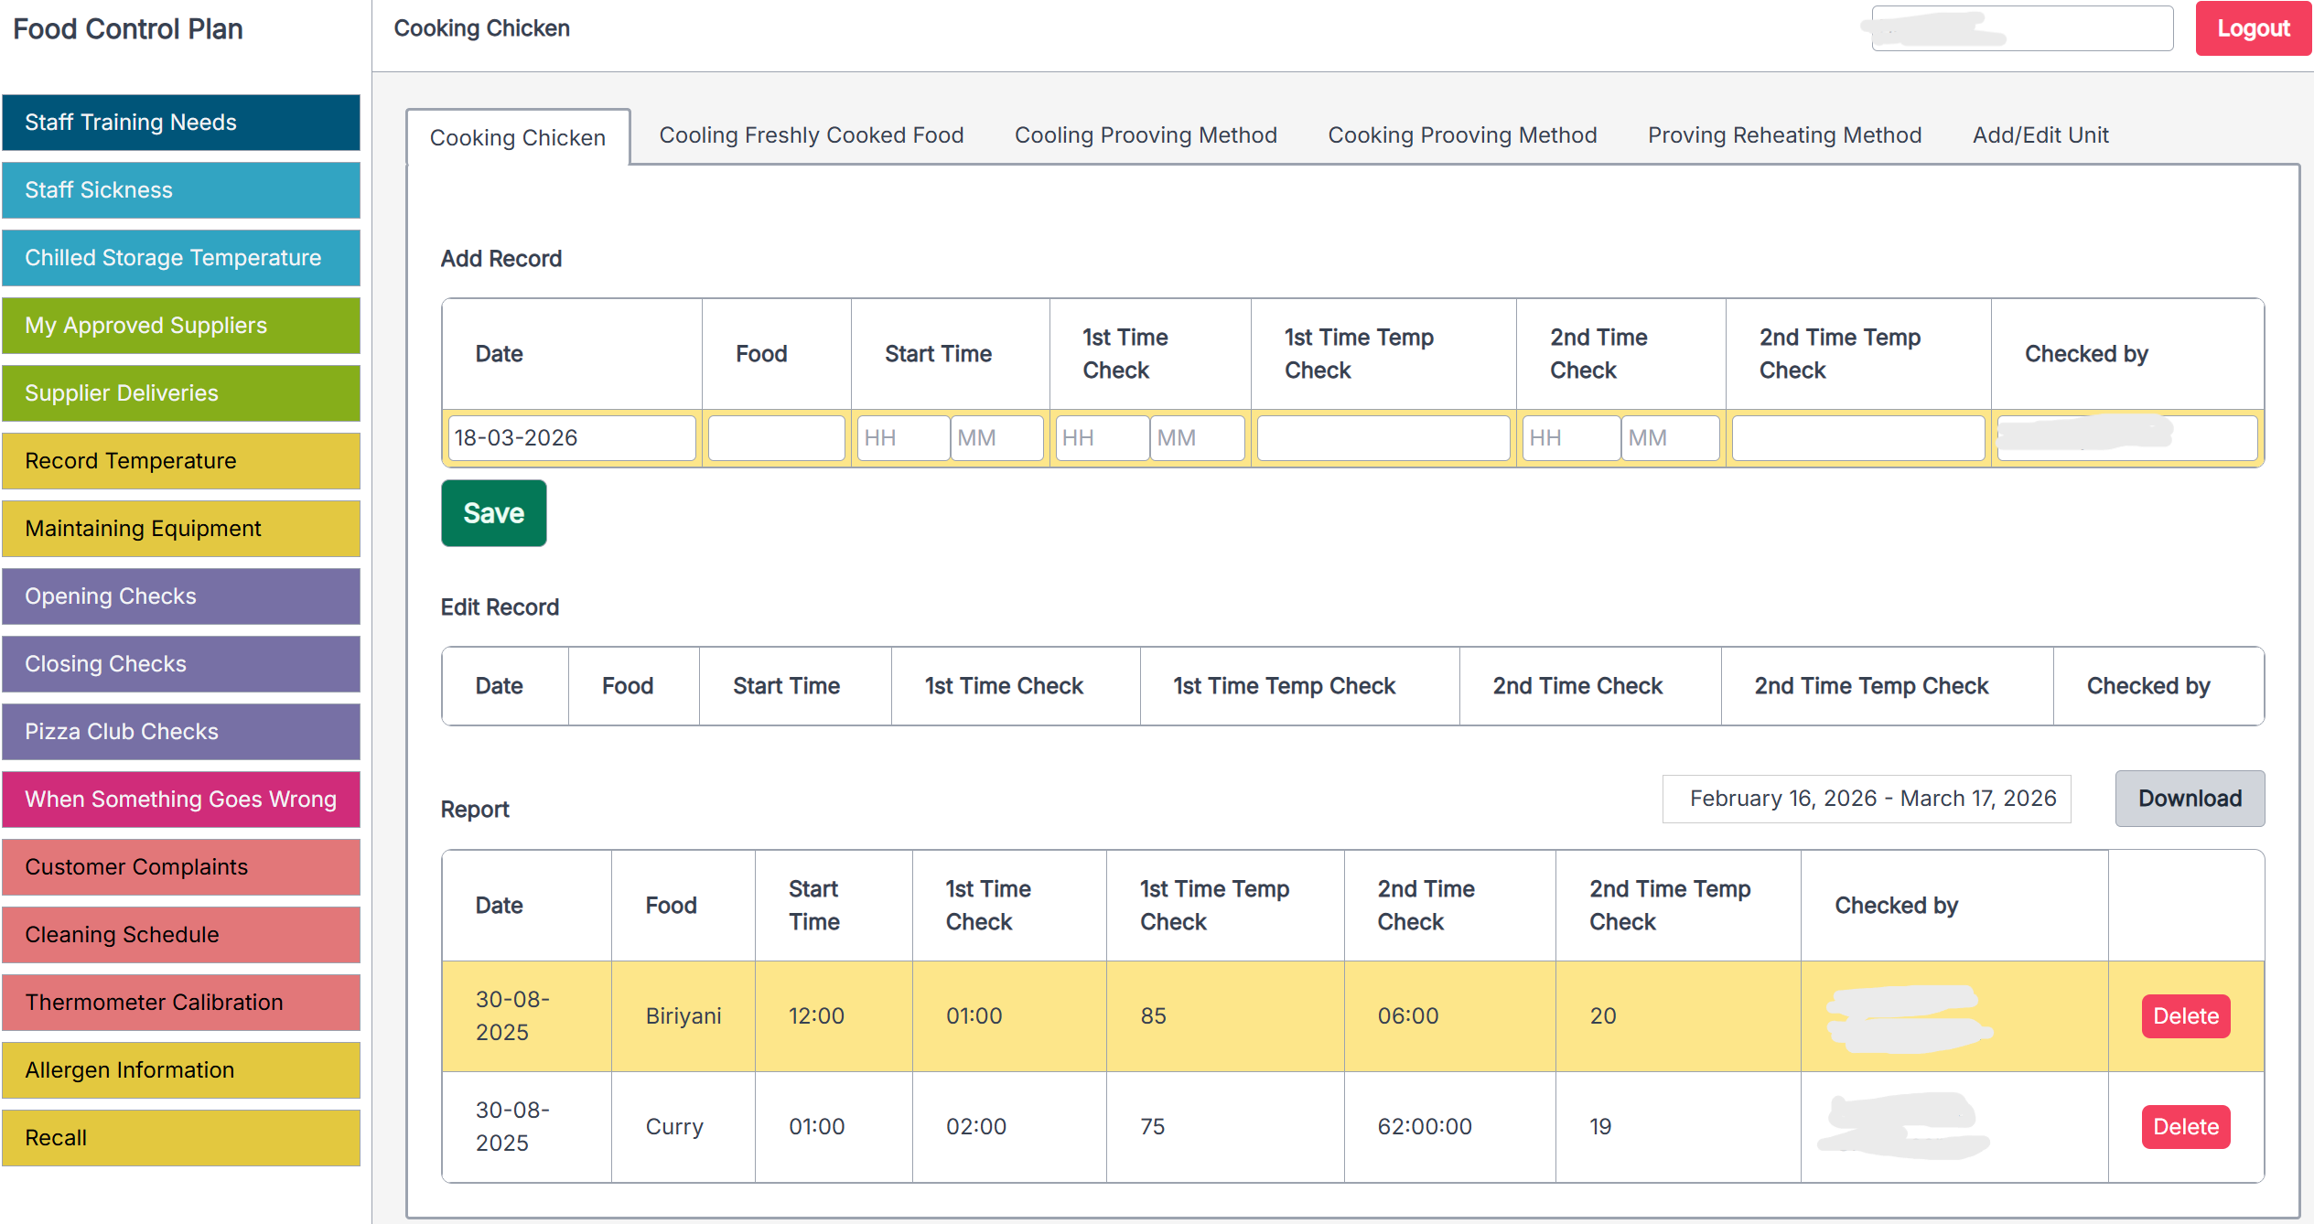2314x1224 pixels.
Task: Switch to the Cooling Freshly Cooked Food tab
Action: click(x=811, y=135)
